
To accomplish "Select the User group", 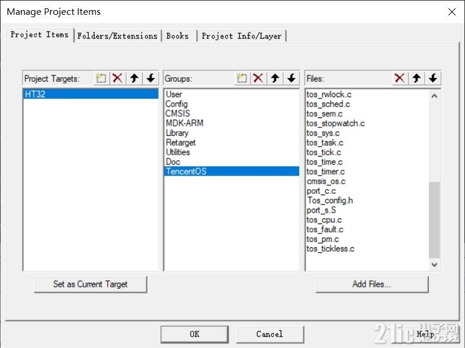I will pyautogui.click(x=231, y=94).
